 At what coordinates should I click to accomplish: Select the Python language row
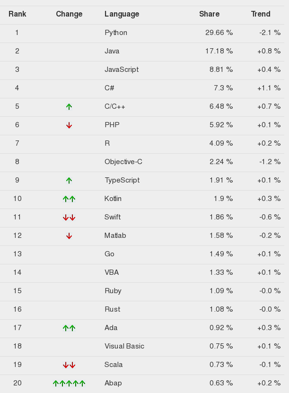pos(142,34)
